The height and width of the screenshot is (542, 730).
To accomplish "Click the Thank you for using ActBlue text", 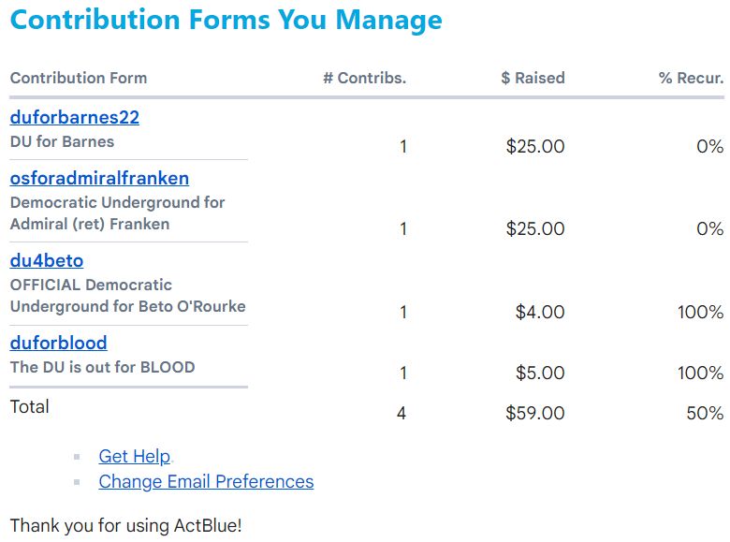I will pyautogui.click(x=125, y=525).
